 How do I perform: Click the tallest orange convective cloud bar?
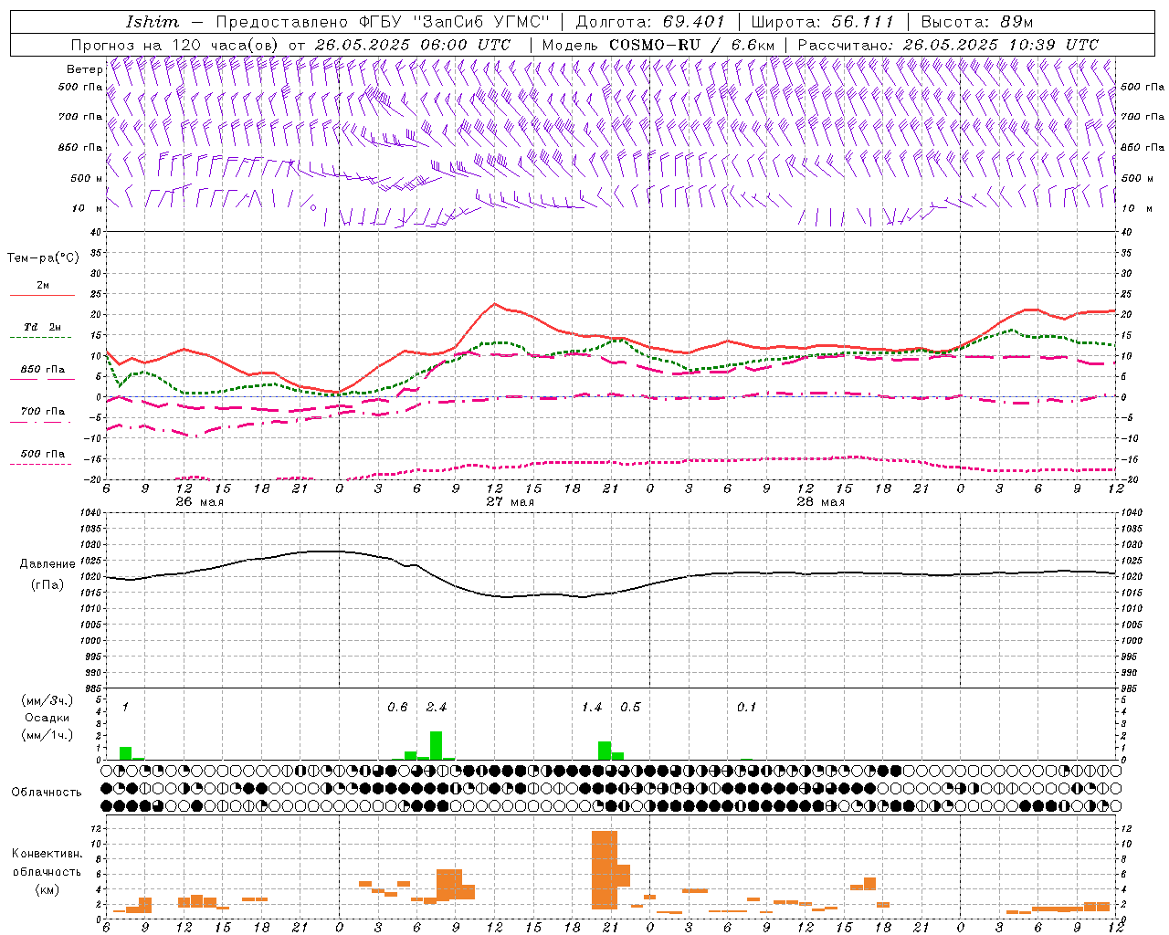coord(605,870)
